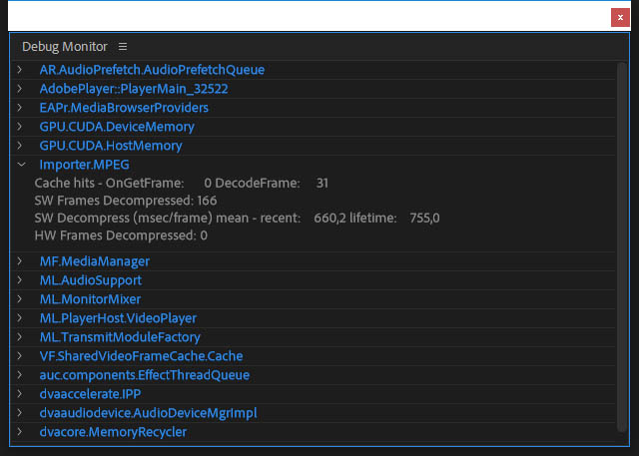Expand EAPr.MediaBrowserProviders chevron
The image size is (639, 456).
point(20,108)
